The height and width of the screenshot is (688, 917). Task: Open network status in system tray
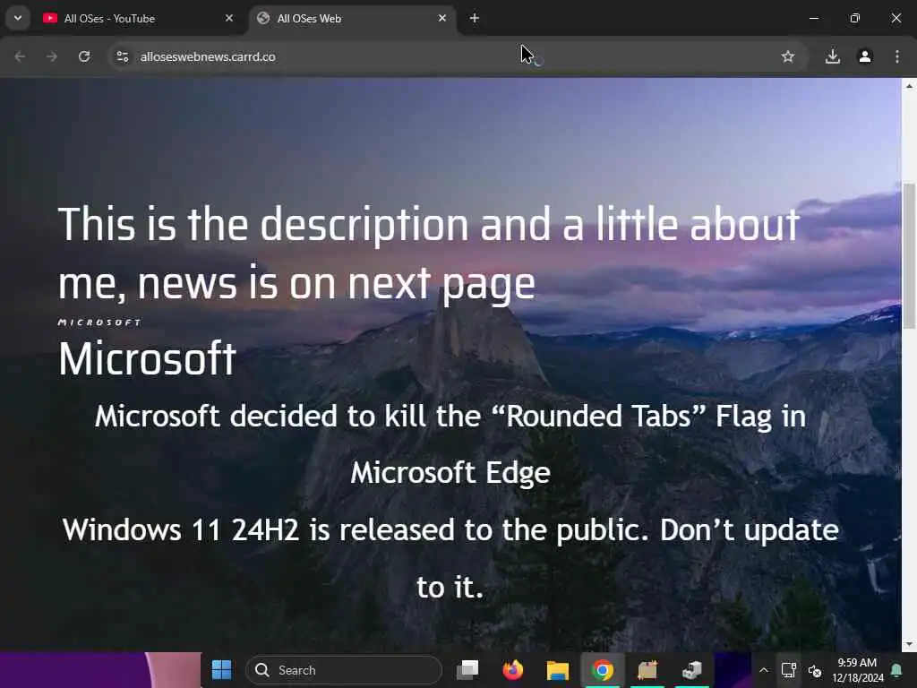pos(788,670)
